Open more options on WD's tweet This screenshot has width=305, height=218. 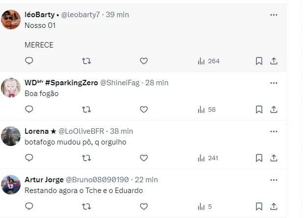click(x=274, y=83)
